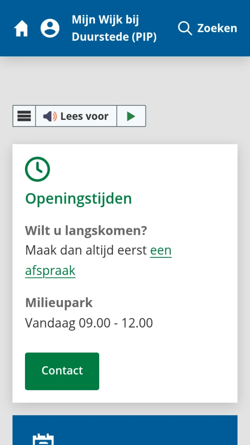Click 'Maak dan altijd eerst' text
The width and height of the screenshot is (250, 445).
86,250
